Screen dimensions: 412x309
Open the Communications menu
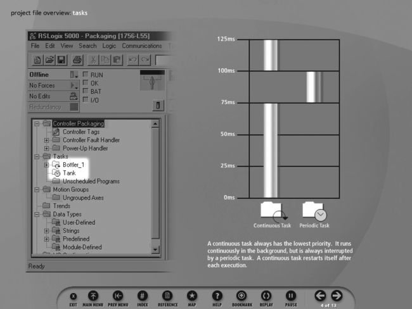[141, 46]
